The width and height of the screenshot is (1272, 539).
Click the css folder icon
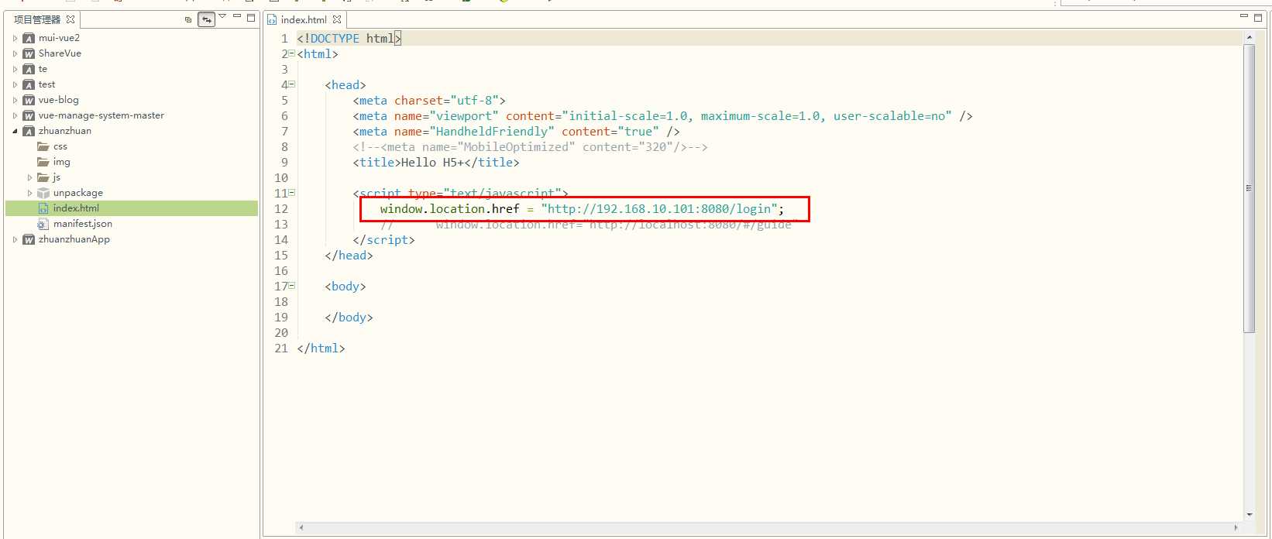(x=43, y=146)
